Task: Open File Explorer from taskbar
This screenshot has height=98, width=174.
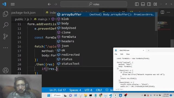Action: (x=86, y=95)
